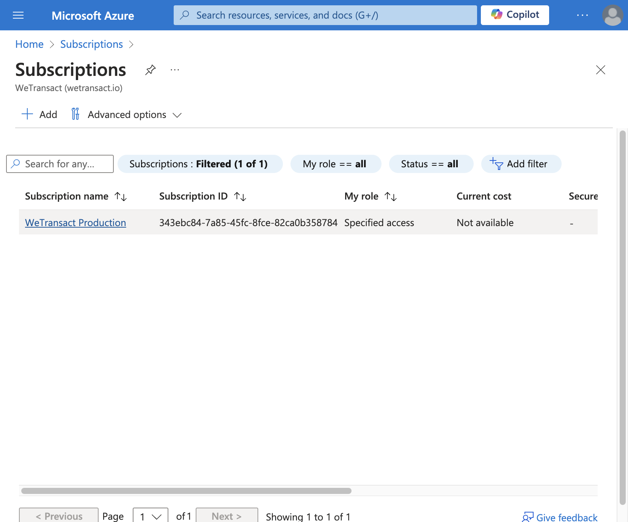Open WeTransact Production subscription
Screen dimensions: 628x522
(75, 223)
